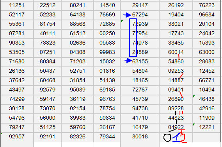Click cell 46438
This screenshot has height=147, width=222.
(206, 99)
